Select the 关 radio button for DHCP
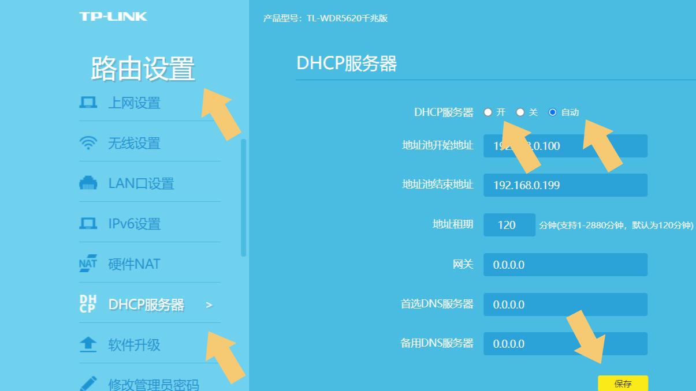Viewport: 696px width, 391px height. [520, 112]
